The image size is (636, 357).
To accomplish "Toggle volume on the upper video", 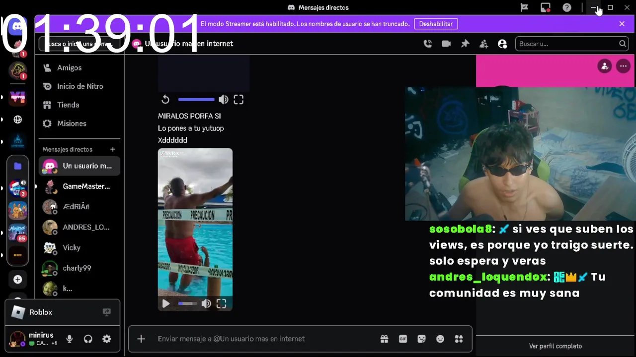I will pos(224,100).
